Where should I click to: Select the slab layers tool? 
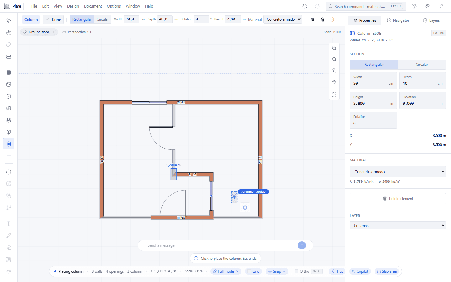coord(9,120)
